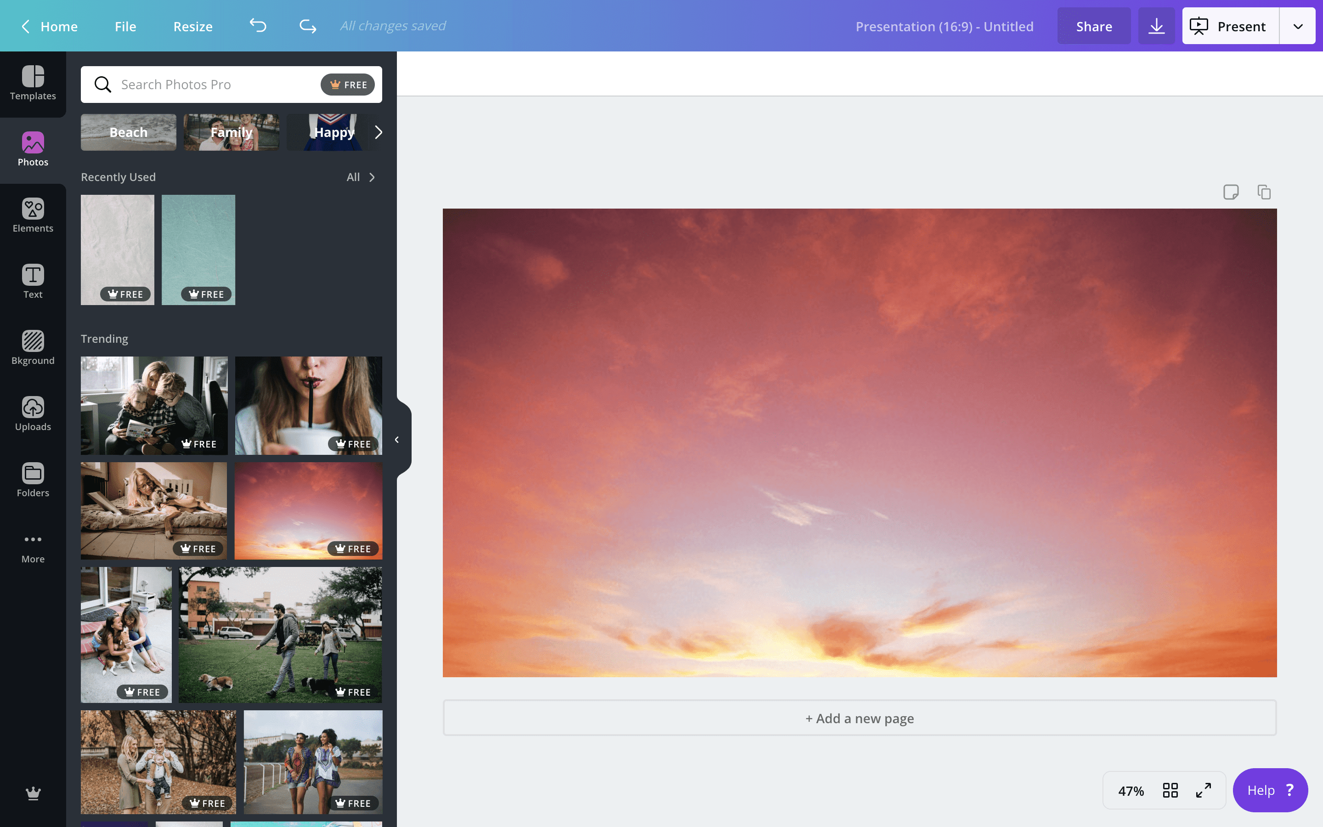This screenshot has width=1323, height=827.
Task: Click the grid view icon near zoom
Action: pos(1171,790)
